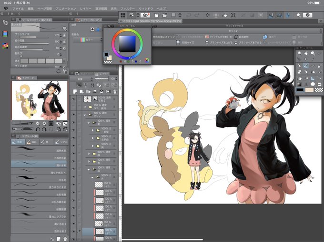324x242 pixels.
Task: Open the カラー expression color dropdown
Action: click(88, 39)
